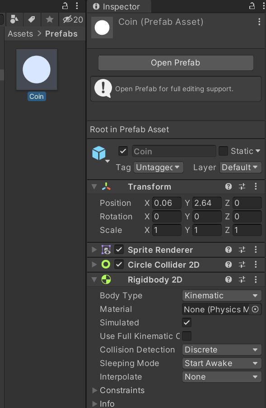Open Rigidbody 2D more options menu

(256, 279)
